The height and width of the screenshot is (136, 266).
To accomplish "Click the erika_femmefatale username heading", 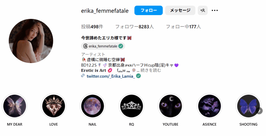I will pyautogui.click(x=105, y=11).
